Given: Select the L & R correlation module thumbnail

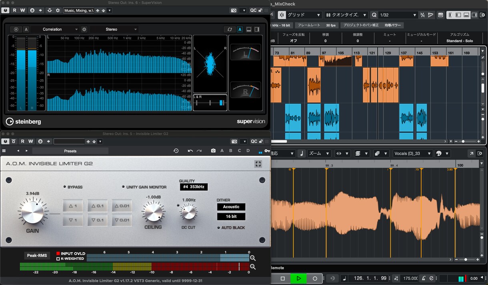Looking at the screenshot, I should [x=210, y=102].
